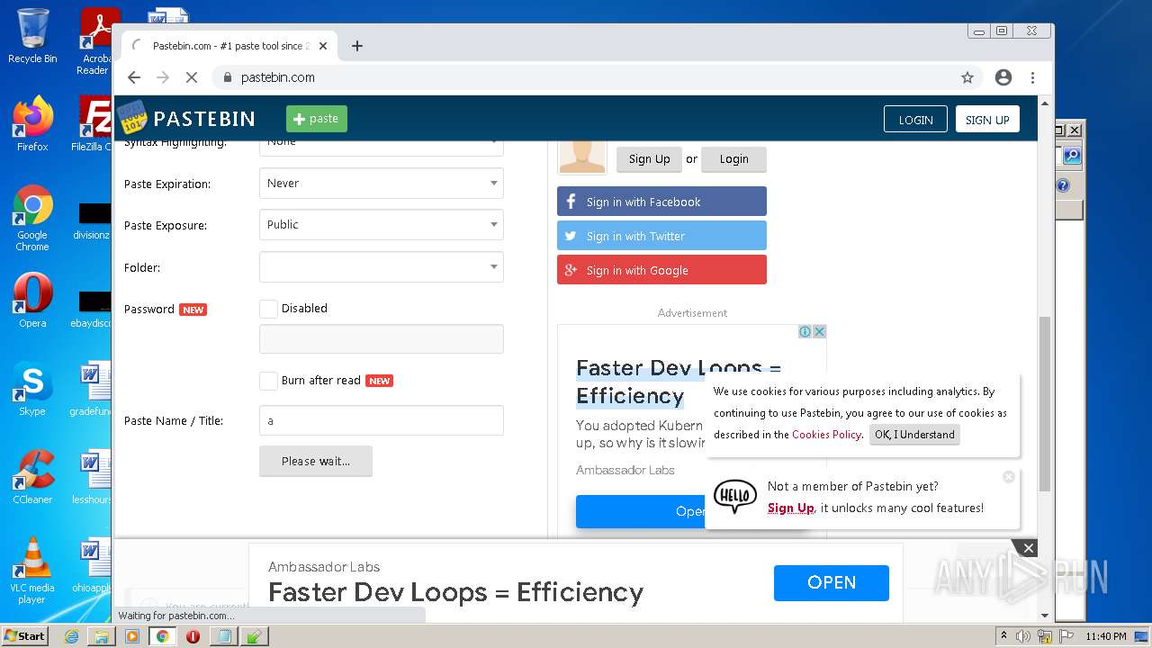Click the Opera icon in the taskbar

tap(193, 636)
